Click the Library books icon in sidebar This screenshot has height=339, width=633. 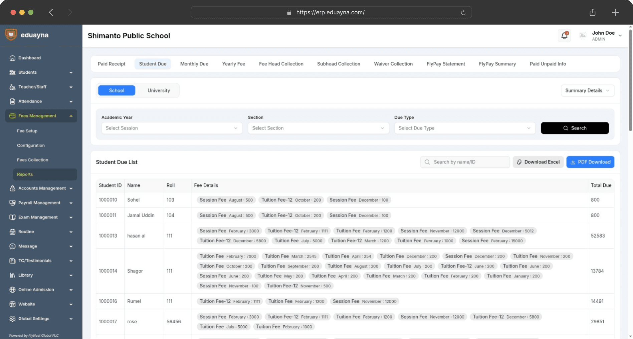12,275
